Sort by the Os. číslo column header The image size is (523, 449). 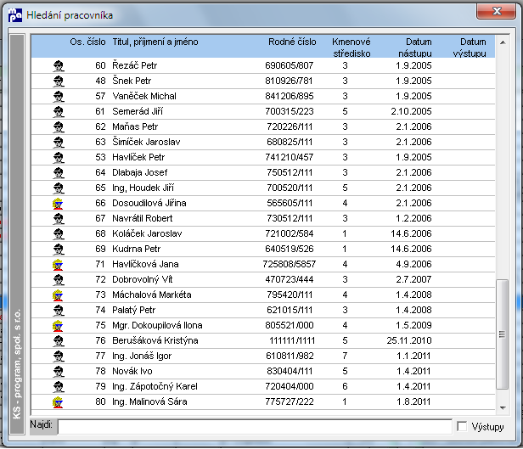pos(87,42)
